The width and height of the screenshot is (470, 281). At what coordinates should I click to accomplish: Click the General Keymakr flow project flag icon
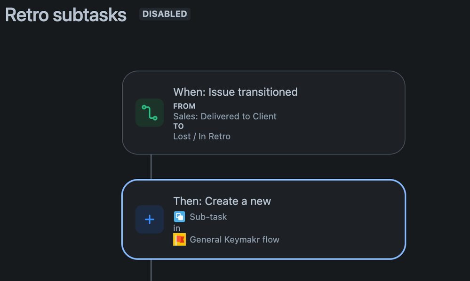click(x=179, y=239)
